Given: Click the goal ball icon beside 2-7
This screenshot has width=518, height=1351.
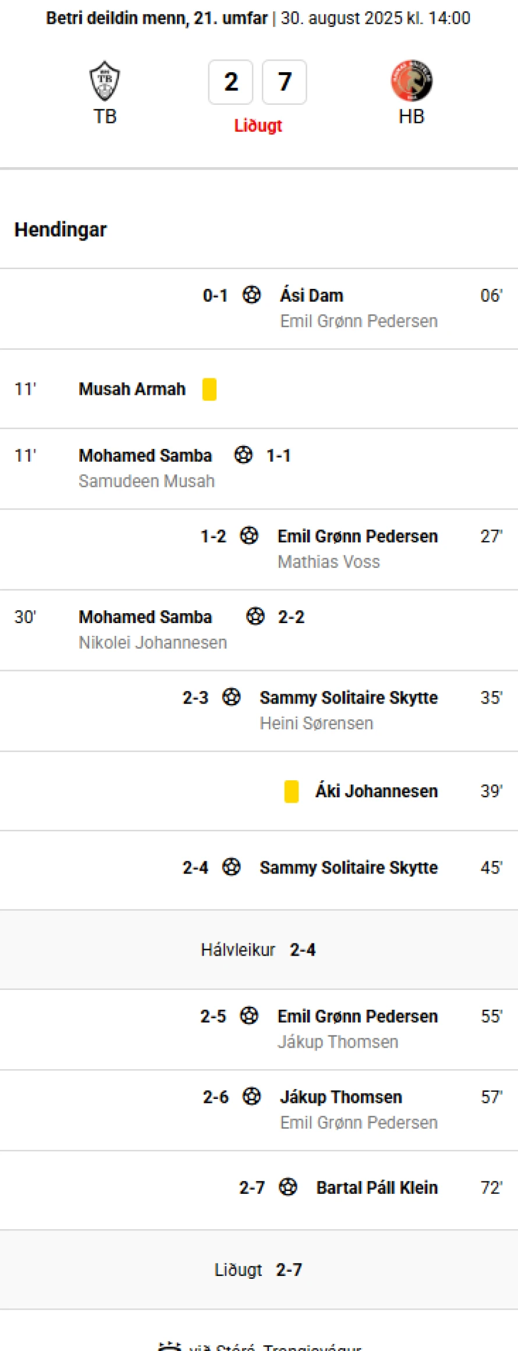Looking at the screenshot, I should [288, 1187].
